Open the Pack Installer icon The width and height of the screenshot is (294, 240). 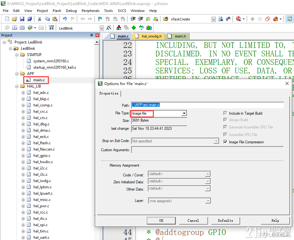(149, 28)
